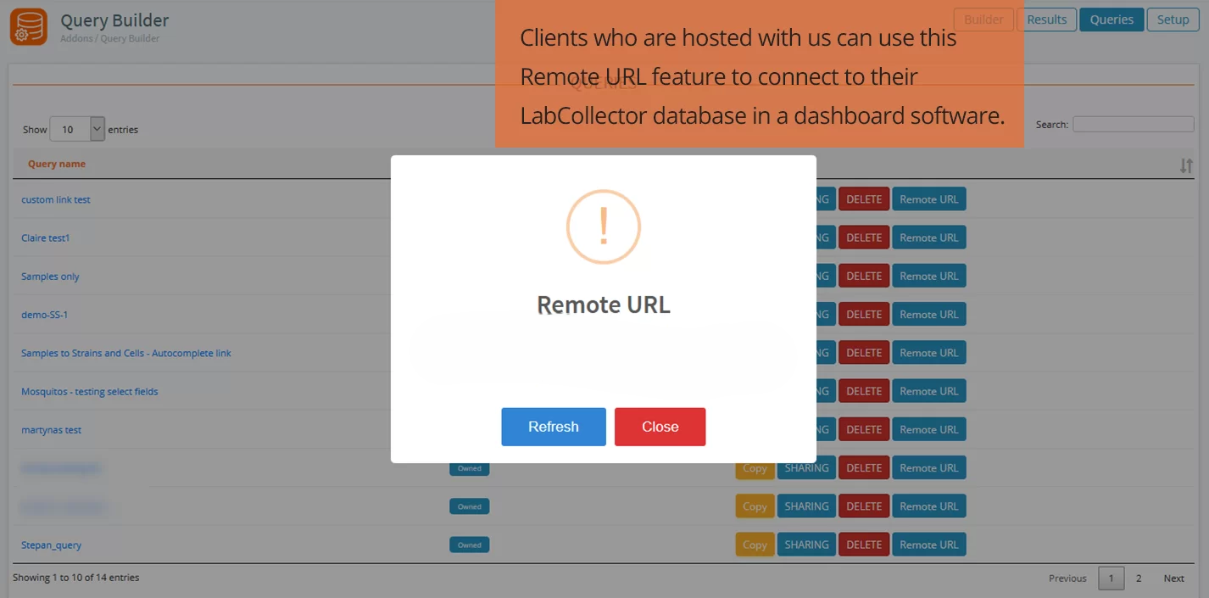The height and width of the screenshot is (598, 1209).
Task: Click the Query Builder page title
Action: [x=114, y=20]
